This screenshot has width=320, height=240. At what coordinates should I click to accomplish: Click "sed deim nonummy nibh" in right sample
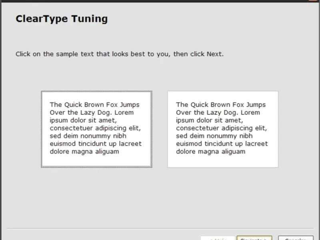point(214,136)
